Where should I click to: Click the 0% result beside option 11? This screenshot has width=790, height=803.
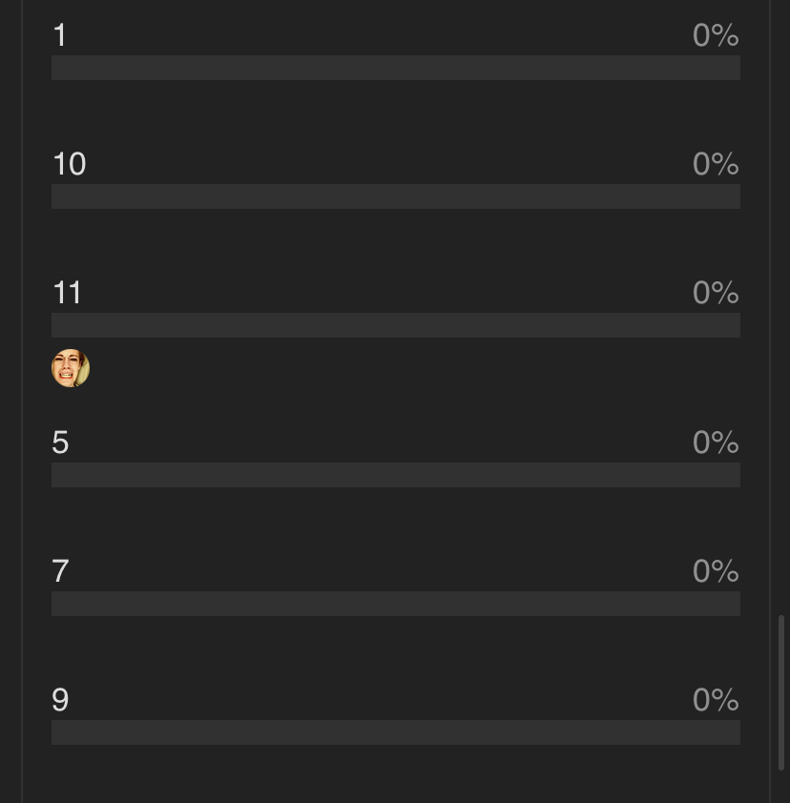716,293
